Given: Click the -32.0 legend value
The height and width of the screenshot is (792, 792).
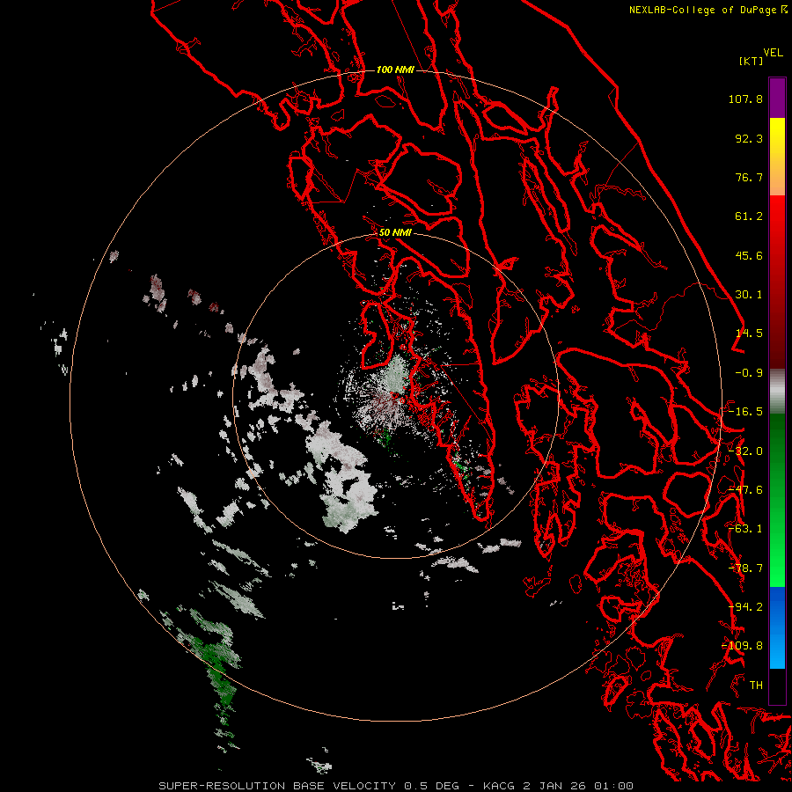Looking at the screenshot, I should [x=745, y=451].
